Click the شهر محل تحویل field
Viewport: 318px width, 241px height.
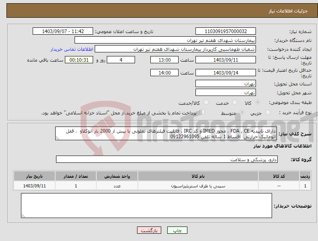pos(226,93)
